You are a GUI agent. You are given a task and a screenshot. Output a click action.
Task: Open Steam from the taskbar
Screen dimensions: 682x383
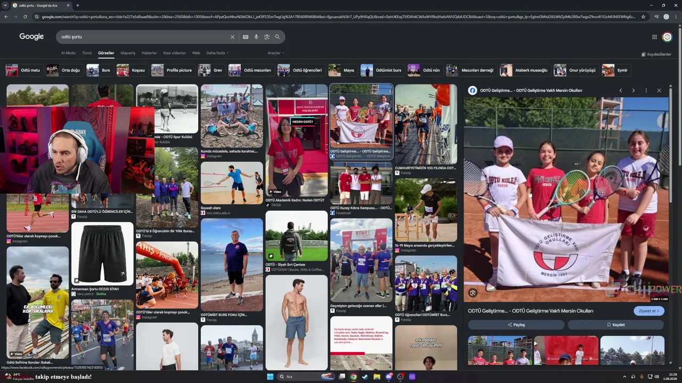tap(365, 377)
